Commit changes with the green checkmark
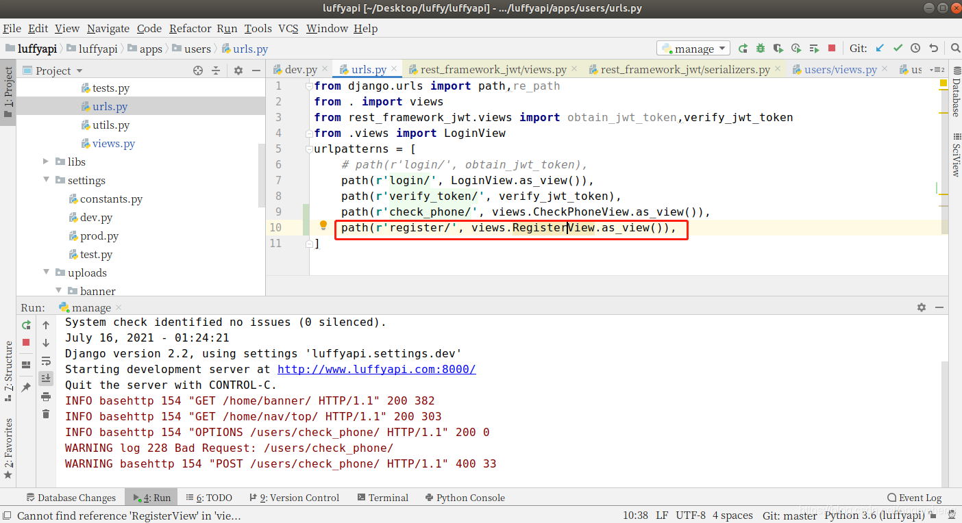Viewport: 962px width, 523px height. pos(898,49)
